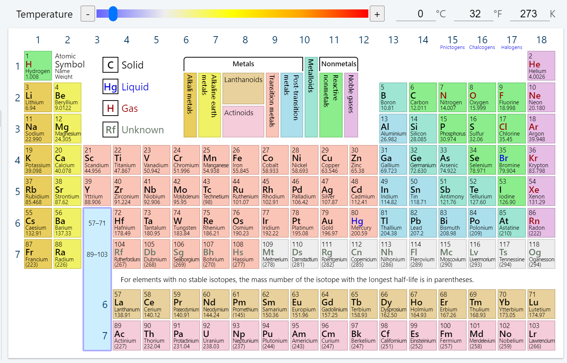Click the Carbon element tile

(423, 97)
